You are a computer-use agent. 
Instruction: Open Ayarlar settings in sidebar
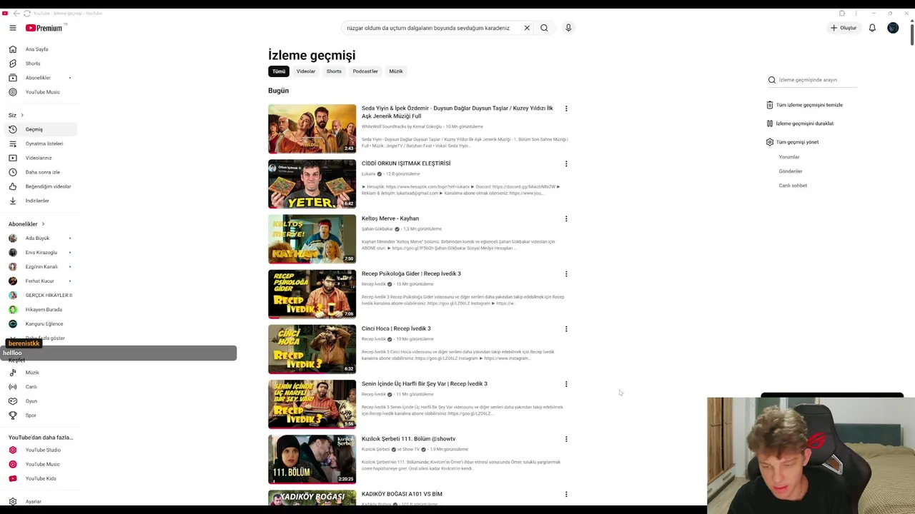tap(40, 501)
